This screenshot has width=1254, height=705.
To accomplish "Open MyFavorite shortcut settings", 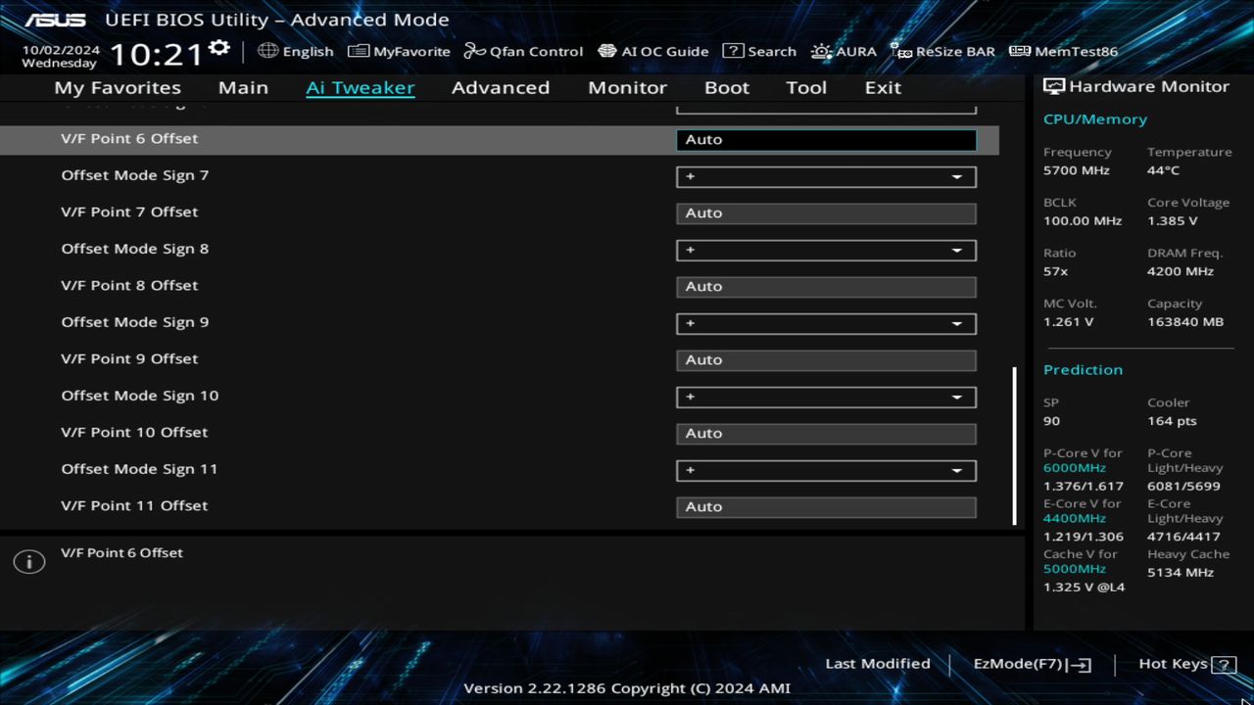I will click(399, 51).
